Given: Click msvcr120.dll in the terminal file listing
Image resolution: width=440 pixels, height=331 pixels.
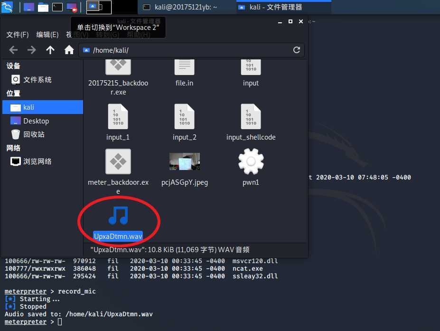Looking at the screenshot, I should [255, 261].
